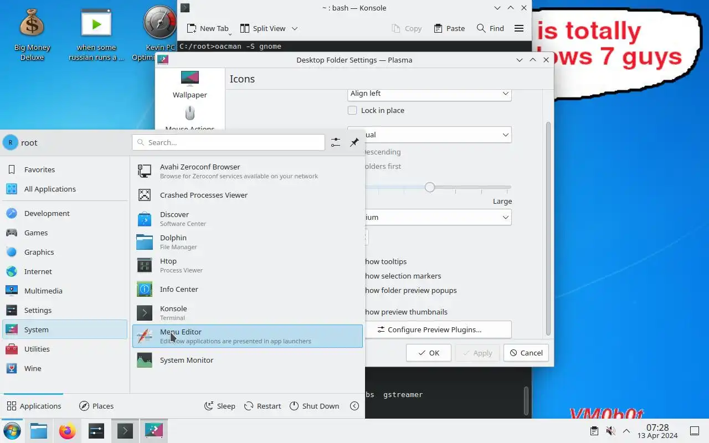709x443 pixels.
Task: Click the taskbar clock showing 07:28
Action: (657, 431)
